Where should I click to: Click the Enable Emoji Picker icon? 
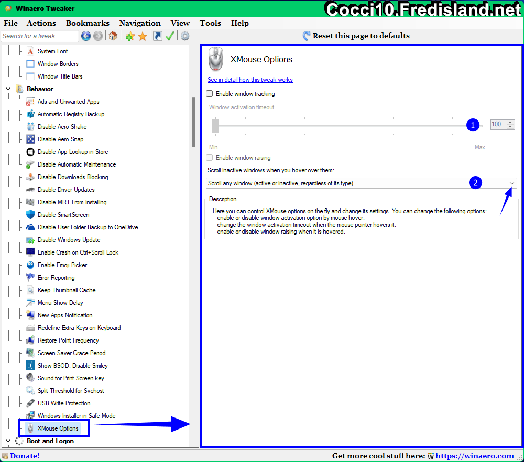pos(30,265)
